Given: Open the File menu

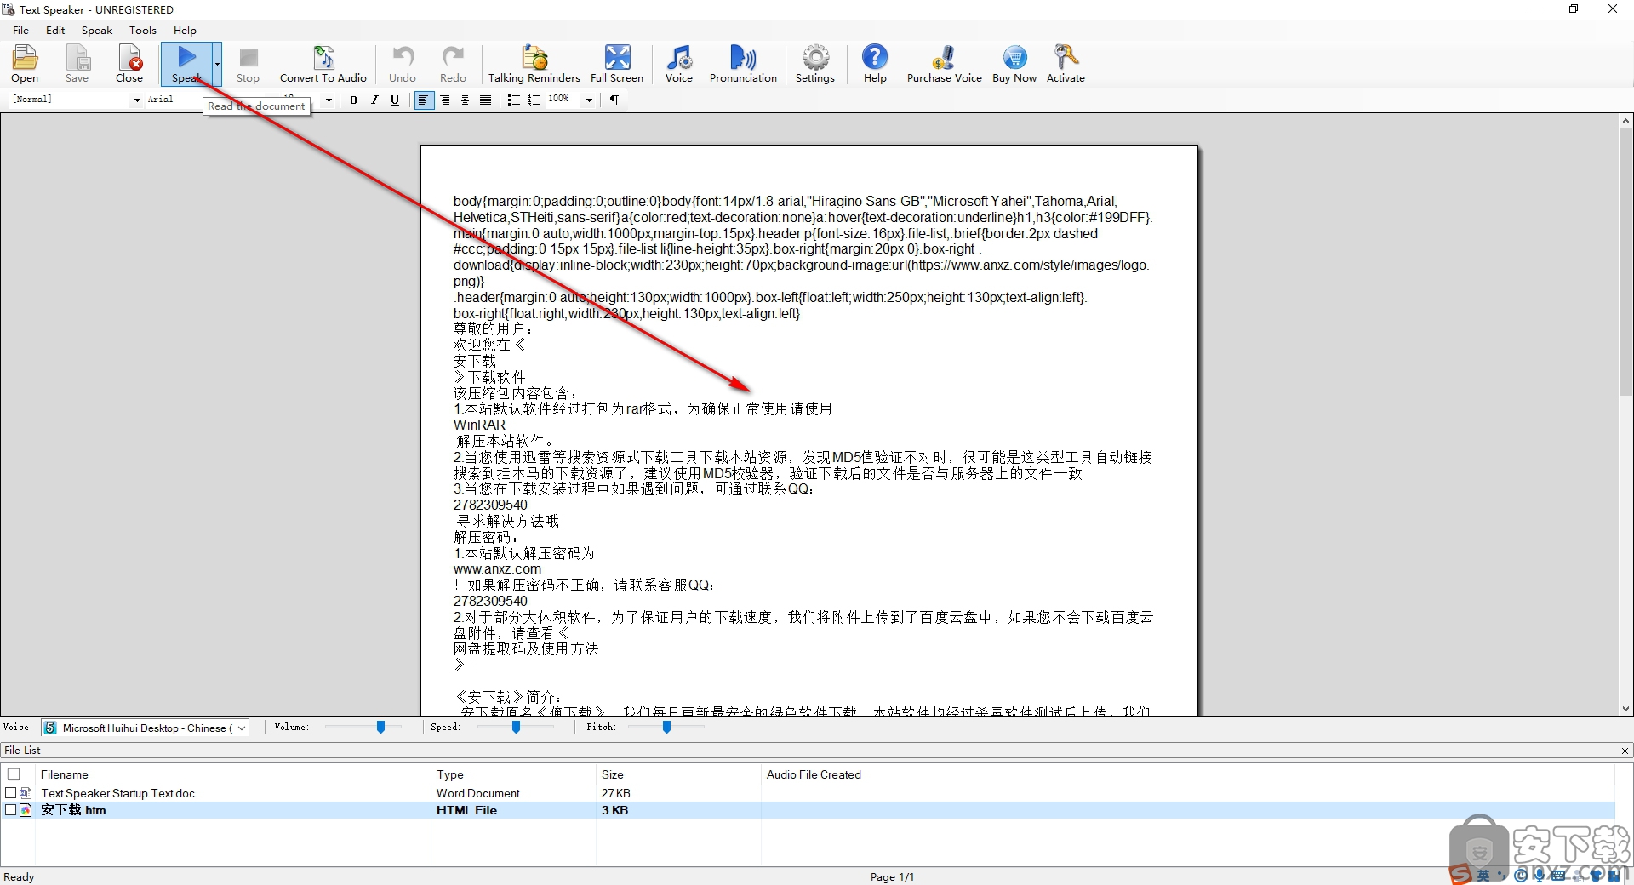Looking at the screenshot, I should (20, 30).
